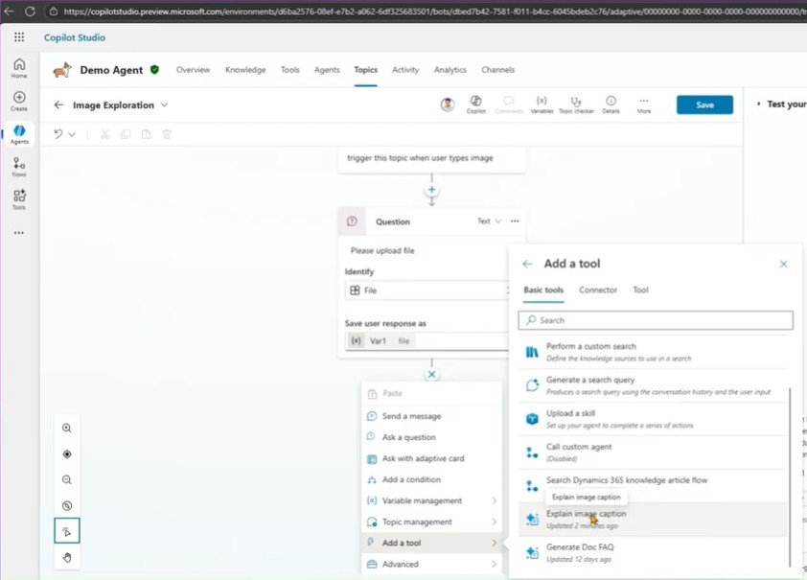
Task: Click the zoom in canvas icon
Action: point(67,429)
